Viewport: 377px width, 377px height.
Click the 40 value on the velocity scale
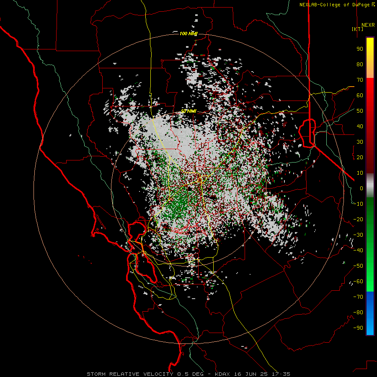(360, 127)
